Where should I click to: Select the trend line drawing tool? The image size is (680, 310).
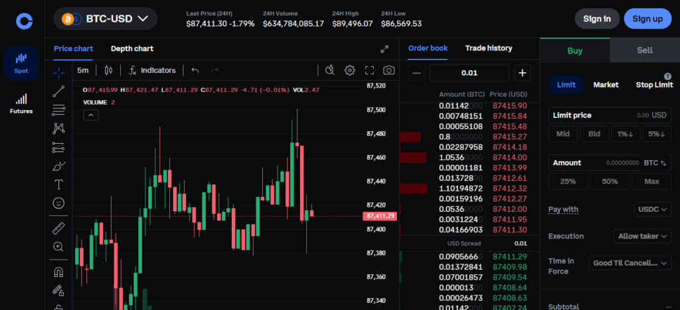pyautogui.click(x=58, y=91)
